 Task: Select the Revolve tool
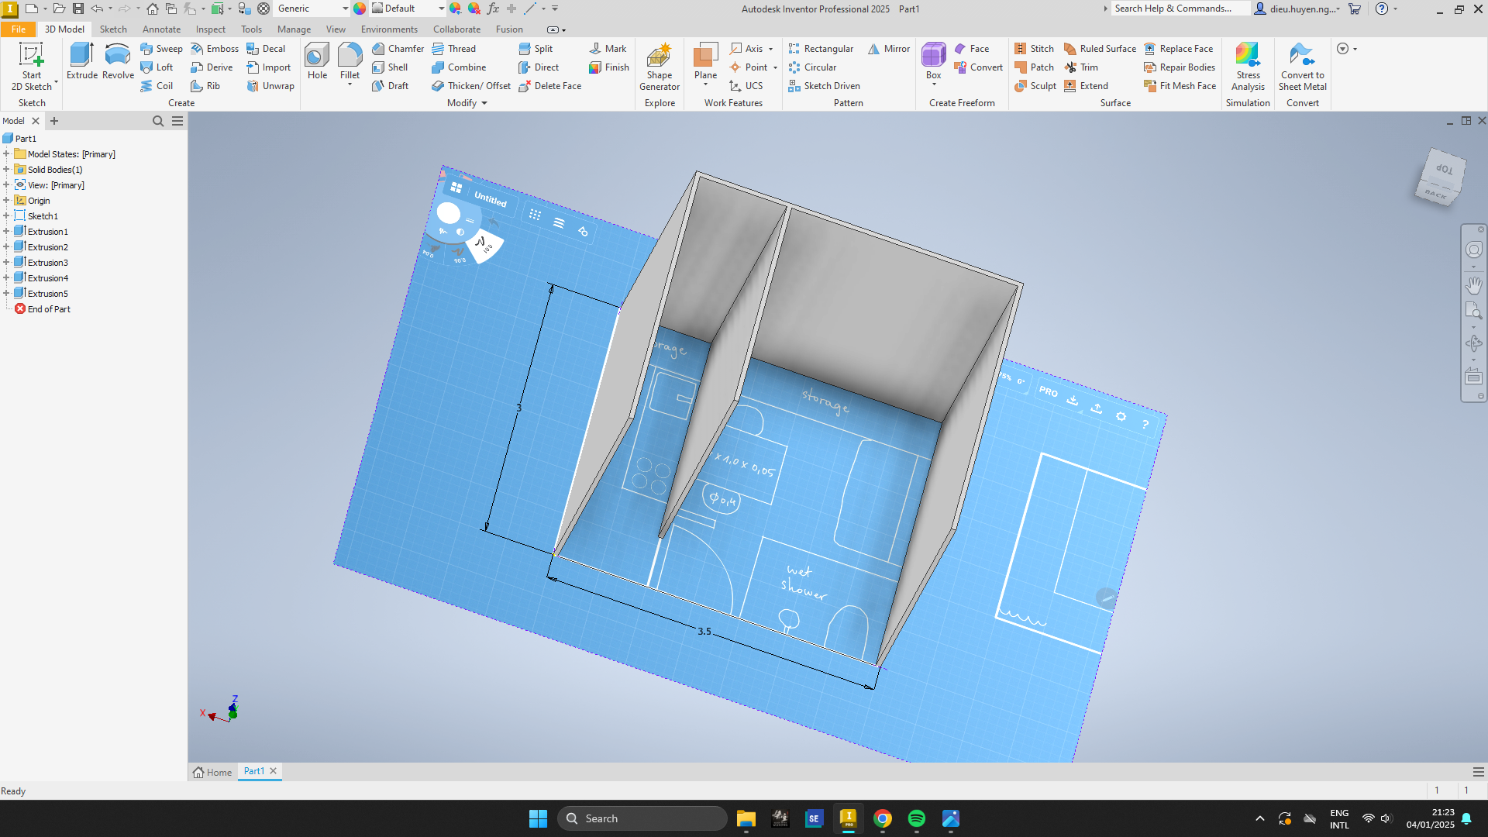(x=118, y=61)
